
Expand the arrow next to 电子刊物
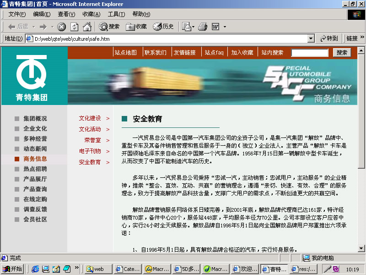(x=108, y=152)
